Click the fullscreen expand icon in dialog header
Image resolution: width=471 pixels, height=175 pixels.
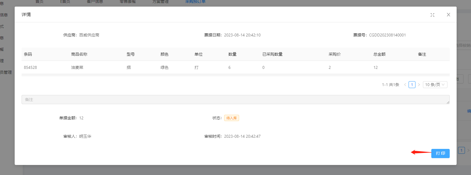pyautogui.click(x=432, y=15)
